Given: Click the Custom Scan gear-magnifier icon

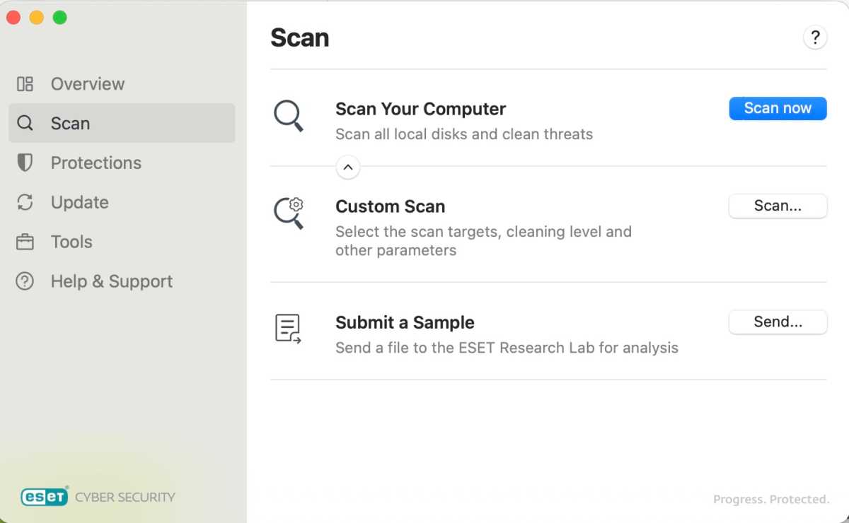Looking at the screenshot, I should point(289,213).
